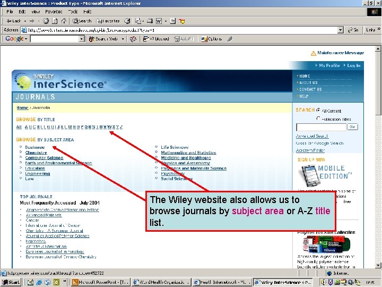
Task: Expand the Links toolbar chevron
Action: click(379, 29)
